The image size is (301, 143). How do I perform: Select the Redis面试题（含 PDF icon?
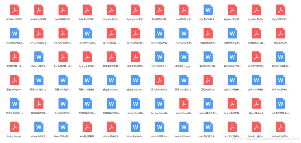tap(63, 57)
